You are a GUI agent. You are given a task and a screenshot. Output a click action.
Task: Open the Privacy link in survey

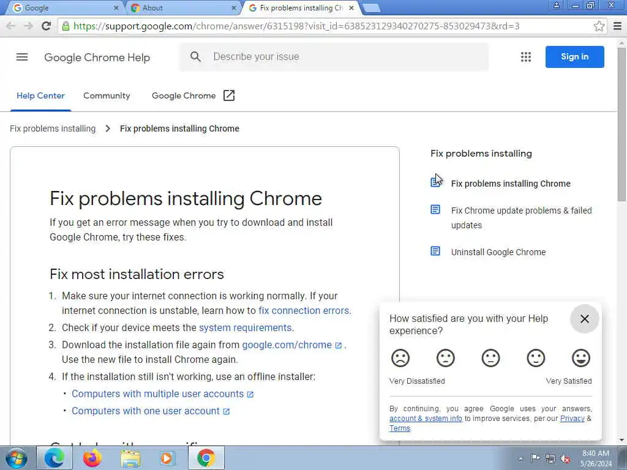(x=573, y=419)
